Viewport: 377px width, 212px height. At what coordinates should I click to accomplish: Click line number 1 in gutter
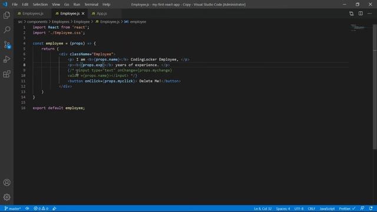24,27
